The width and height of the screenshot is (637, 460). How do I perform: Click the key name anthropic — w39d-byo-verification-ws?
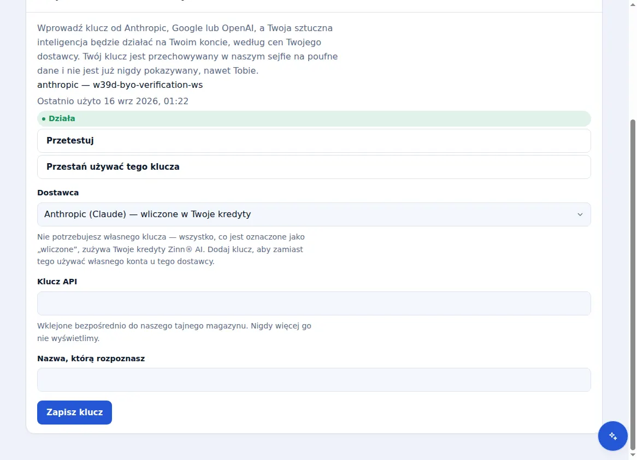120,85
